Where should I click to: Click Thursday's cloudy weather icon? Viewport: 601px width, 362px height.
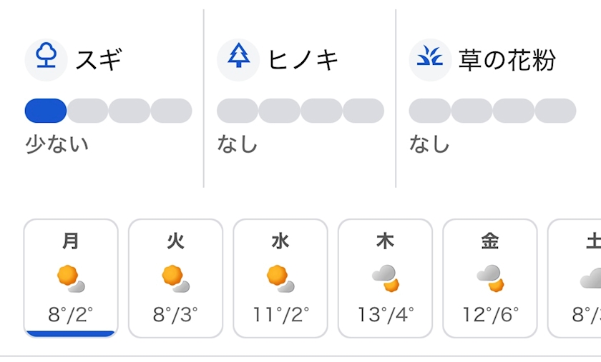coord(385,278)
